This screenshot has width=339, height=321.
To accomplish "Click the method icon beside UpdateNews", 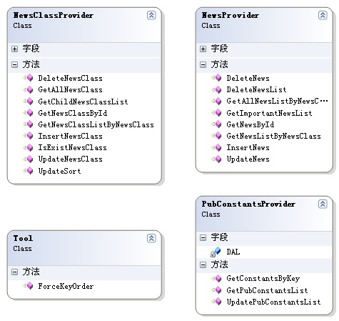I will coord(216,159).
